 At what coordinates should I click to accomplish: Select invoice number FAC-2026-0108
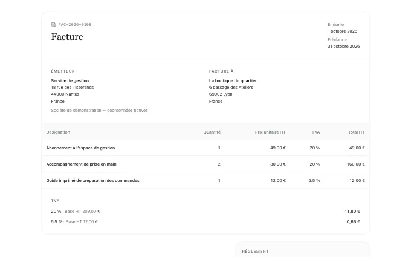tap(75, 24)
